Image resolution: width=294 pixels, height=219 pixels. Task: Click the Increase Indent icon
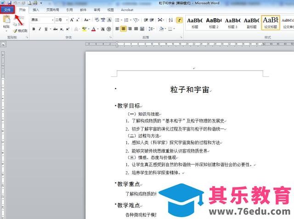coord(152,20)
